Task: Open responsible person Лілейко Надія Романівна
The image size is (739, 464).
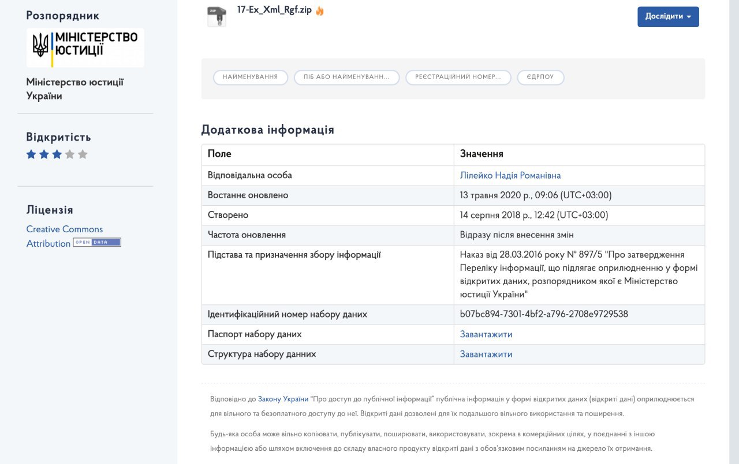Action: pyautogui.click(x=510, y=175)
